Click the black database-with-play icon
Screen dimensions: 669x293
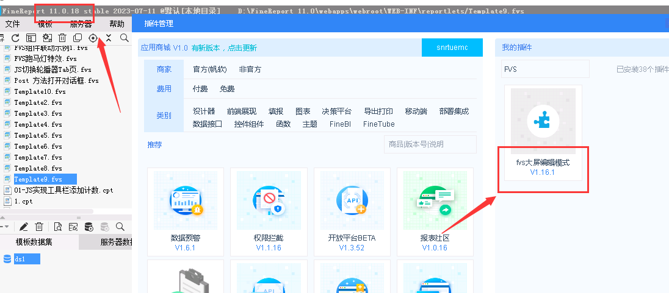(x=89, y=227)
